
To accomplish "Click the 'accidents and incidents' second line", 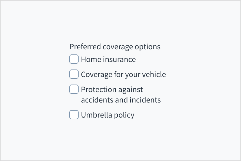I will point(121,100).
